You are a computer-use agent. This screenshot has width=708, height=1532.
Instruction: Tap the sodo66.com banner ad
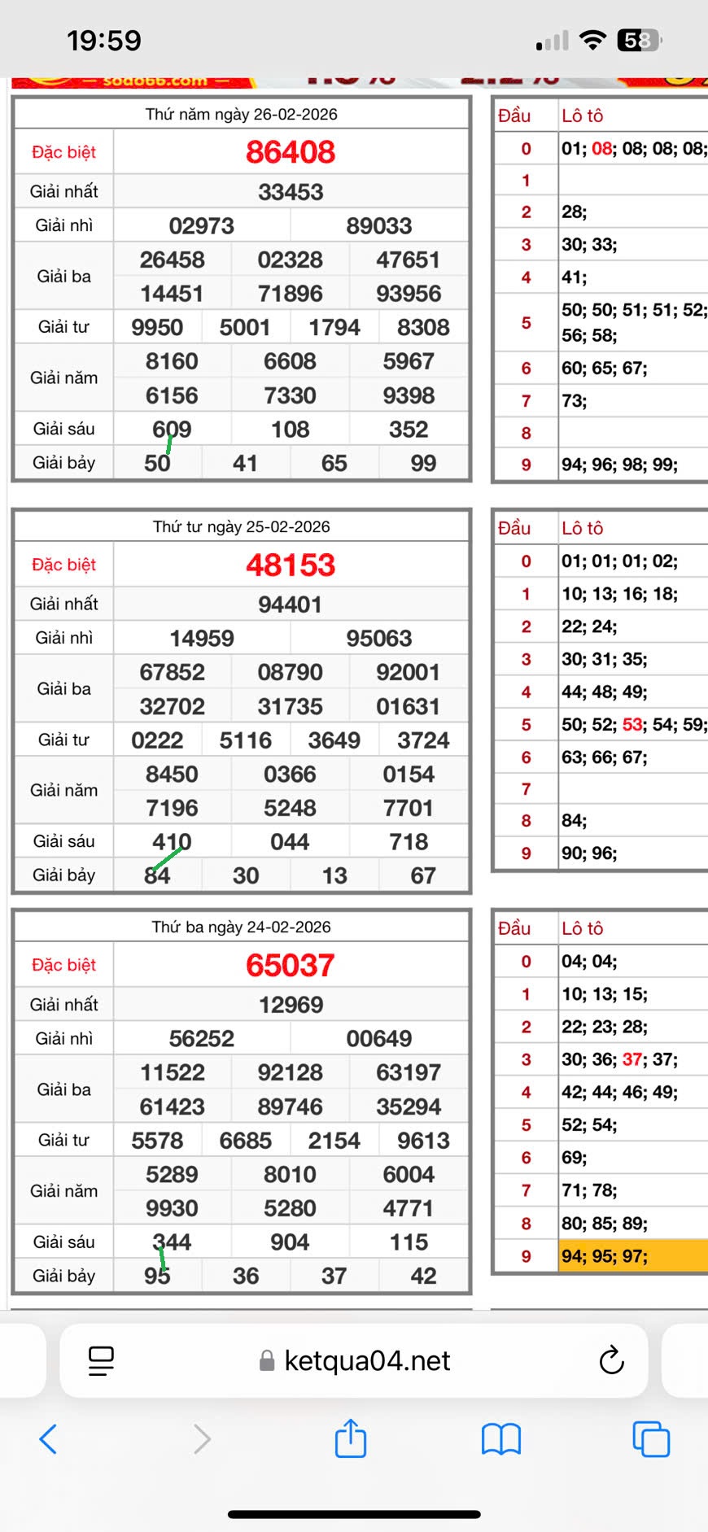point(155,81)
